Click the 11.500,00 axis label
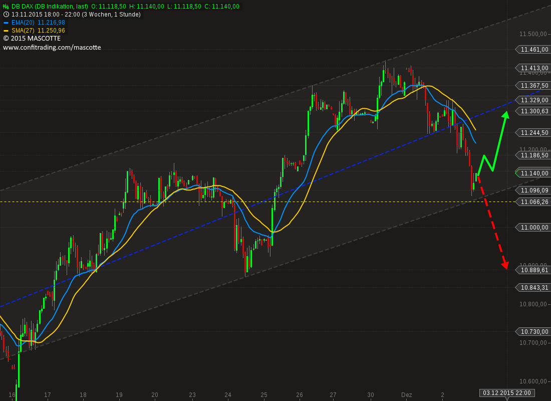The image size is (551, 401). point(533,34)
